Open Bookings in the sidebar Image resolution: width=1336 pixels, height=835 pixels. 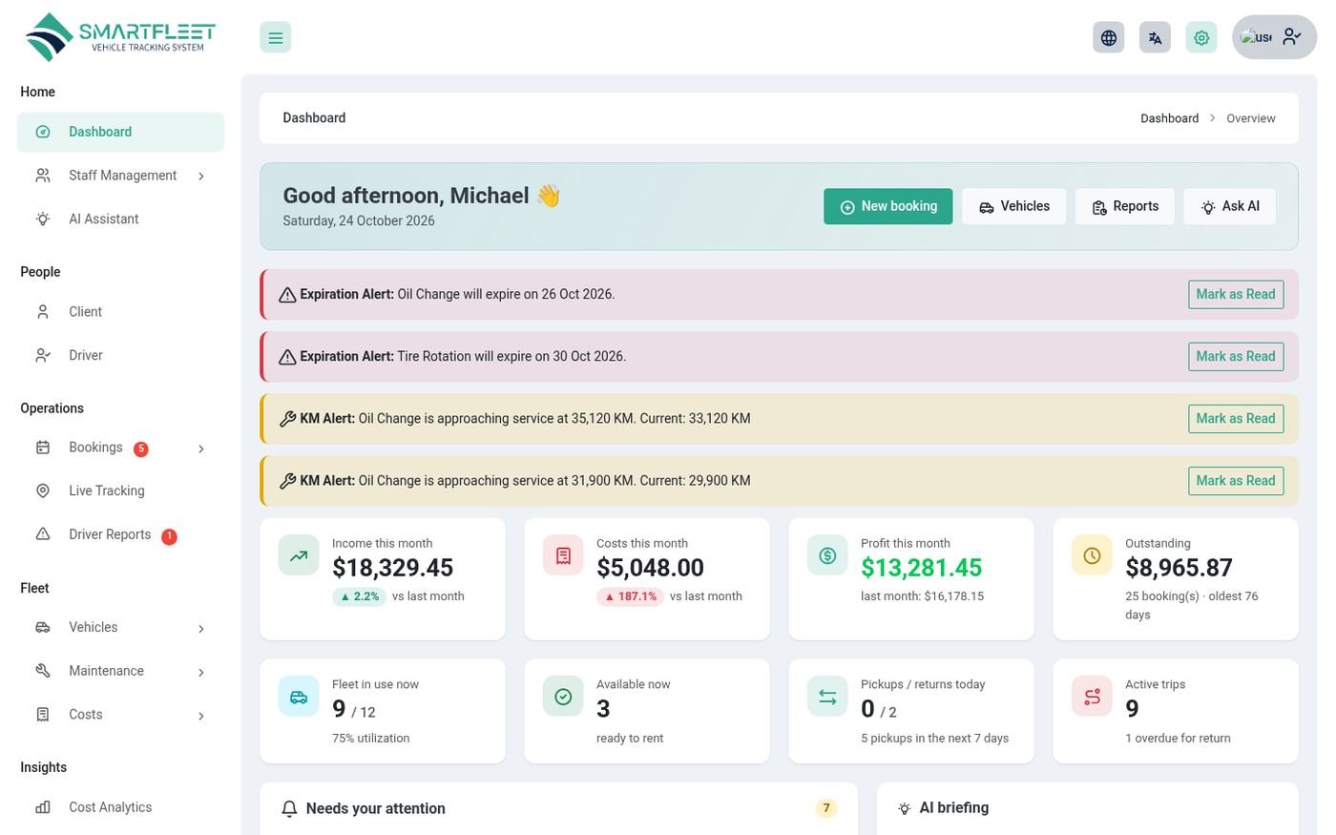coord(120,448)
